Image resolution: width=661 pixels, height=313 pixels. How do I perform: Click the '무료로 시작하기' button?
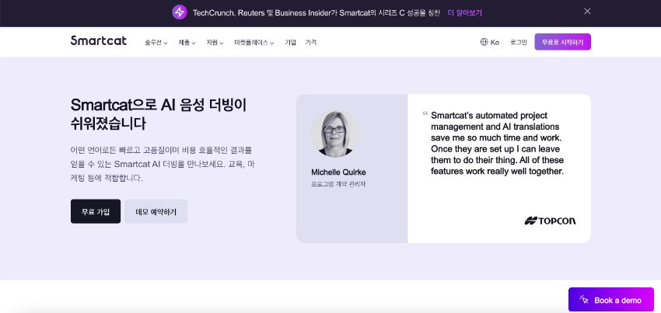[x=562, y=42]
